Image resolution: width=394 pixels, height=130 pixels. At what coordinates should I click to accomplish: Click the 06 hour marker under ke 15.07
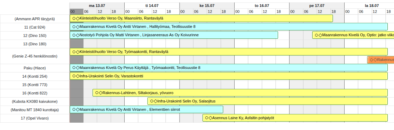pyautogui.click(x=200, y=12)
